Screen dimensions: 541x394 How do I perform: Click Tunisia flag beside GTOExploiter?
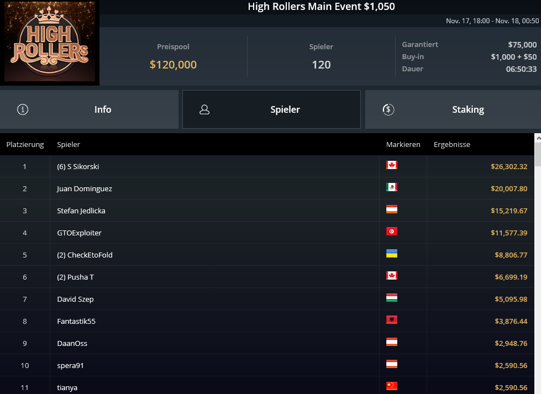(x=392, y=231)
